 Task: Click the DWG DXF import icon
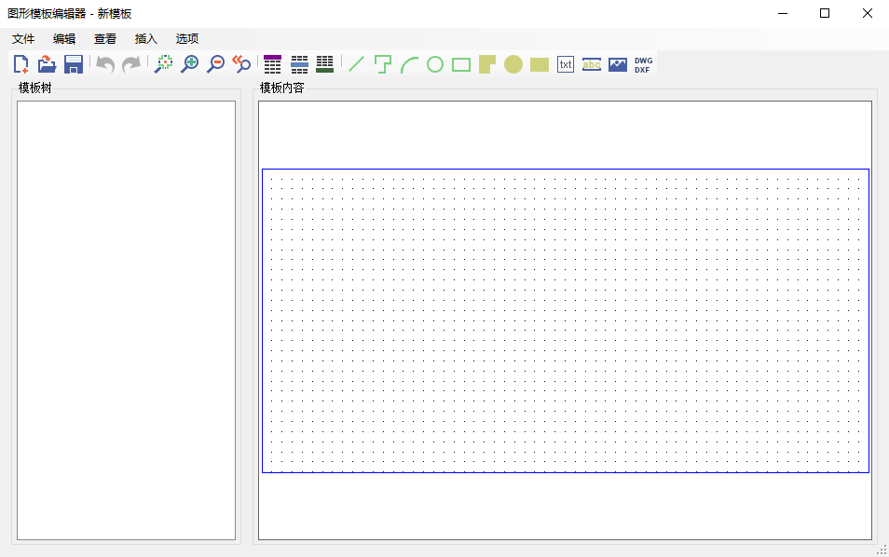click(x=644, y=64)
